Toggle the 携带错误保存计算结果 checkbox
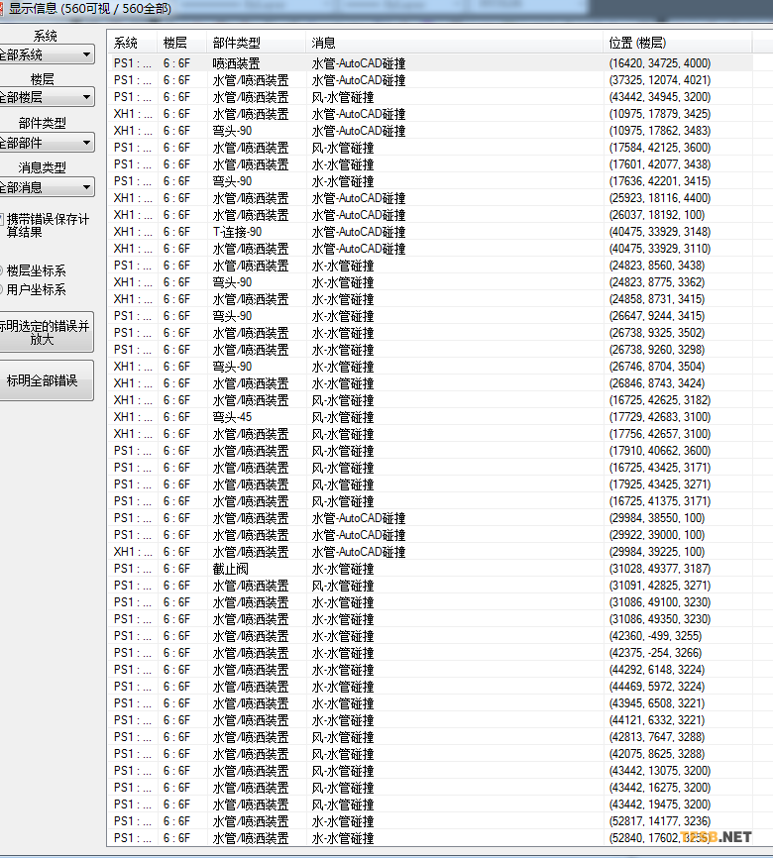Image resolution: width=773 pixels, height=858 pixels. [x=3, y=218]
